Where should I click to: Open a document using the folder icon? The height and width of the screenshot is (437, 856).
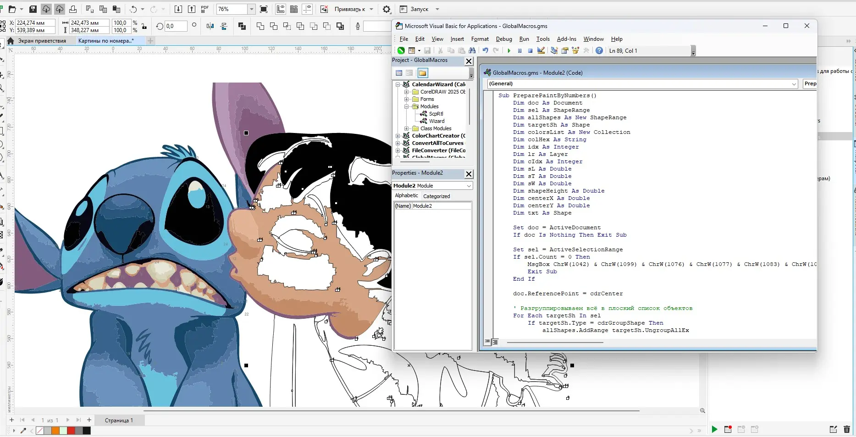tap(12, 9)
